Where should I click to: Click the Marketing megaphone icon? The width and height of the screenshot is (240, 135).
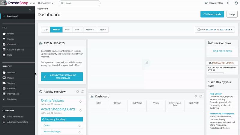tap(4, 99)
